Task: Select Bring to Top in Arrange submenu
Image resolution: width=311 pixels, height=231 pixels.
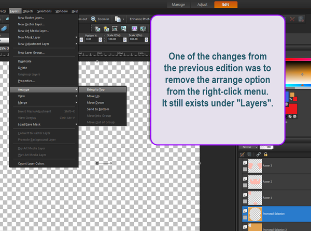Action: [102, 89]
